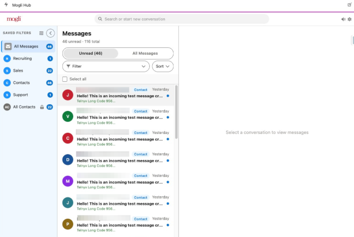The image size is (354, 237).
Task: Click the All Messages envelope icon
Action: tap(8, 47)
